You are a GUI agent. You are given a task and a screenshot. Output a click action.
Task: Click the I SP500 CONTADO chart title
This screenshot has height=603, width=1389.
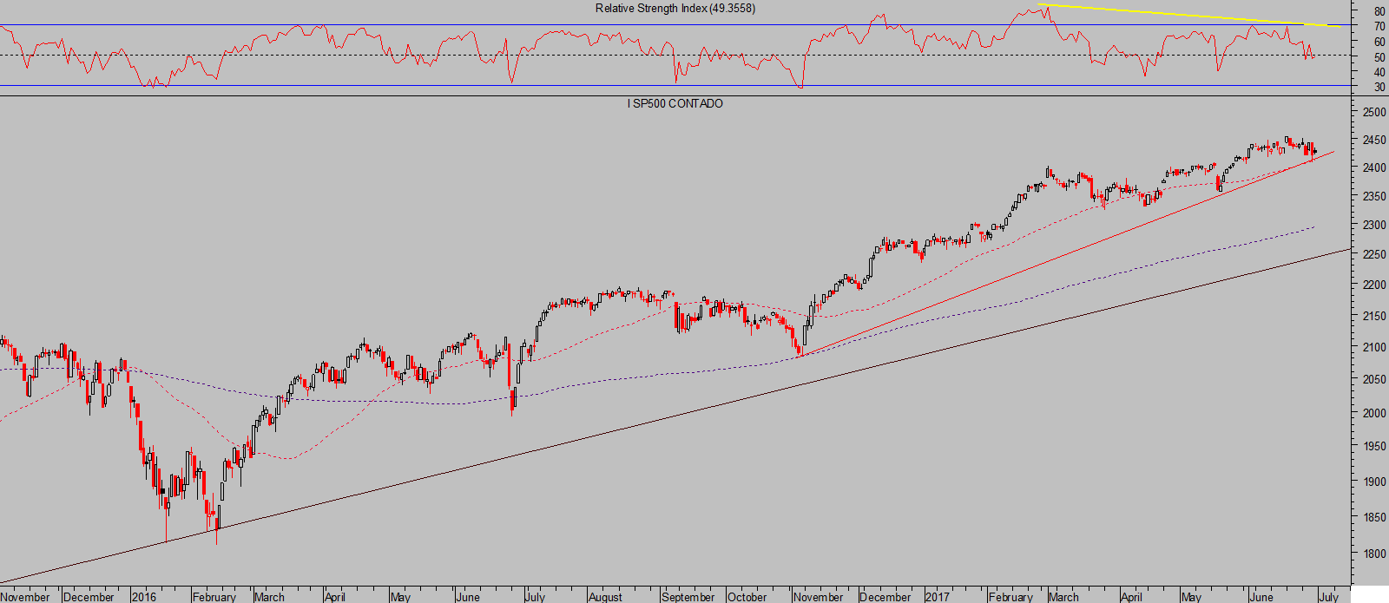pyautogui.click(x=675, y=104)
